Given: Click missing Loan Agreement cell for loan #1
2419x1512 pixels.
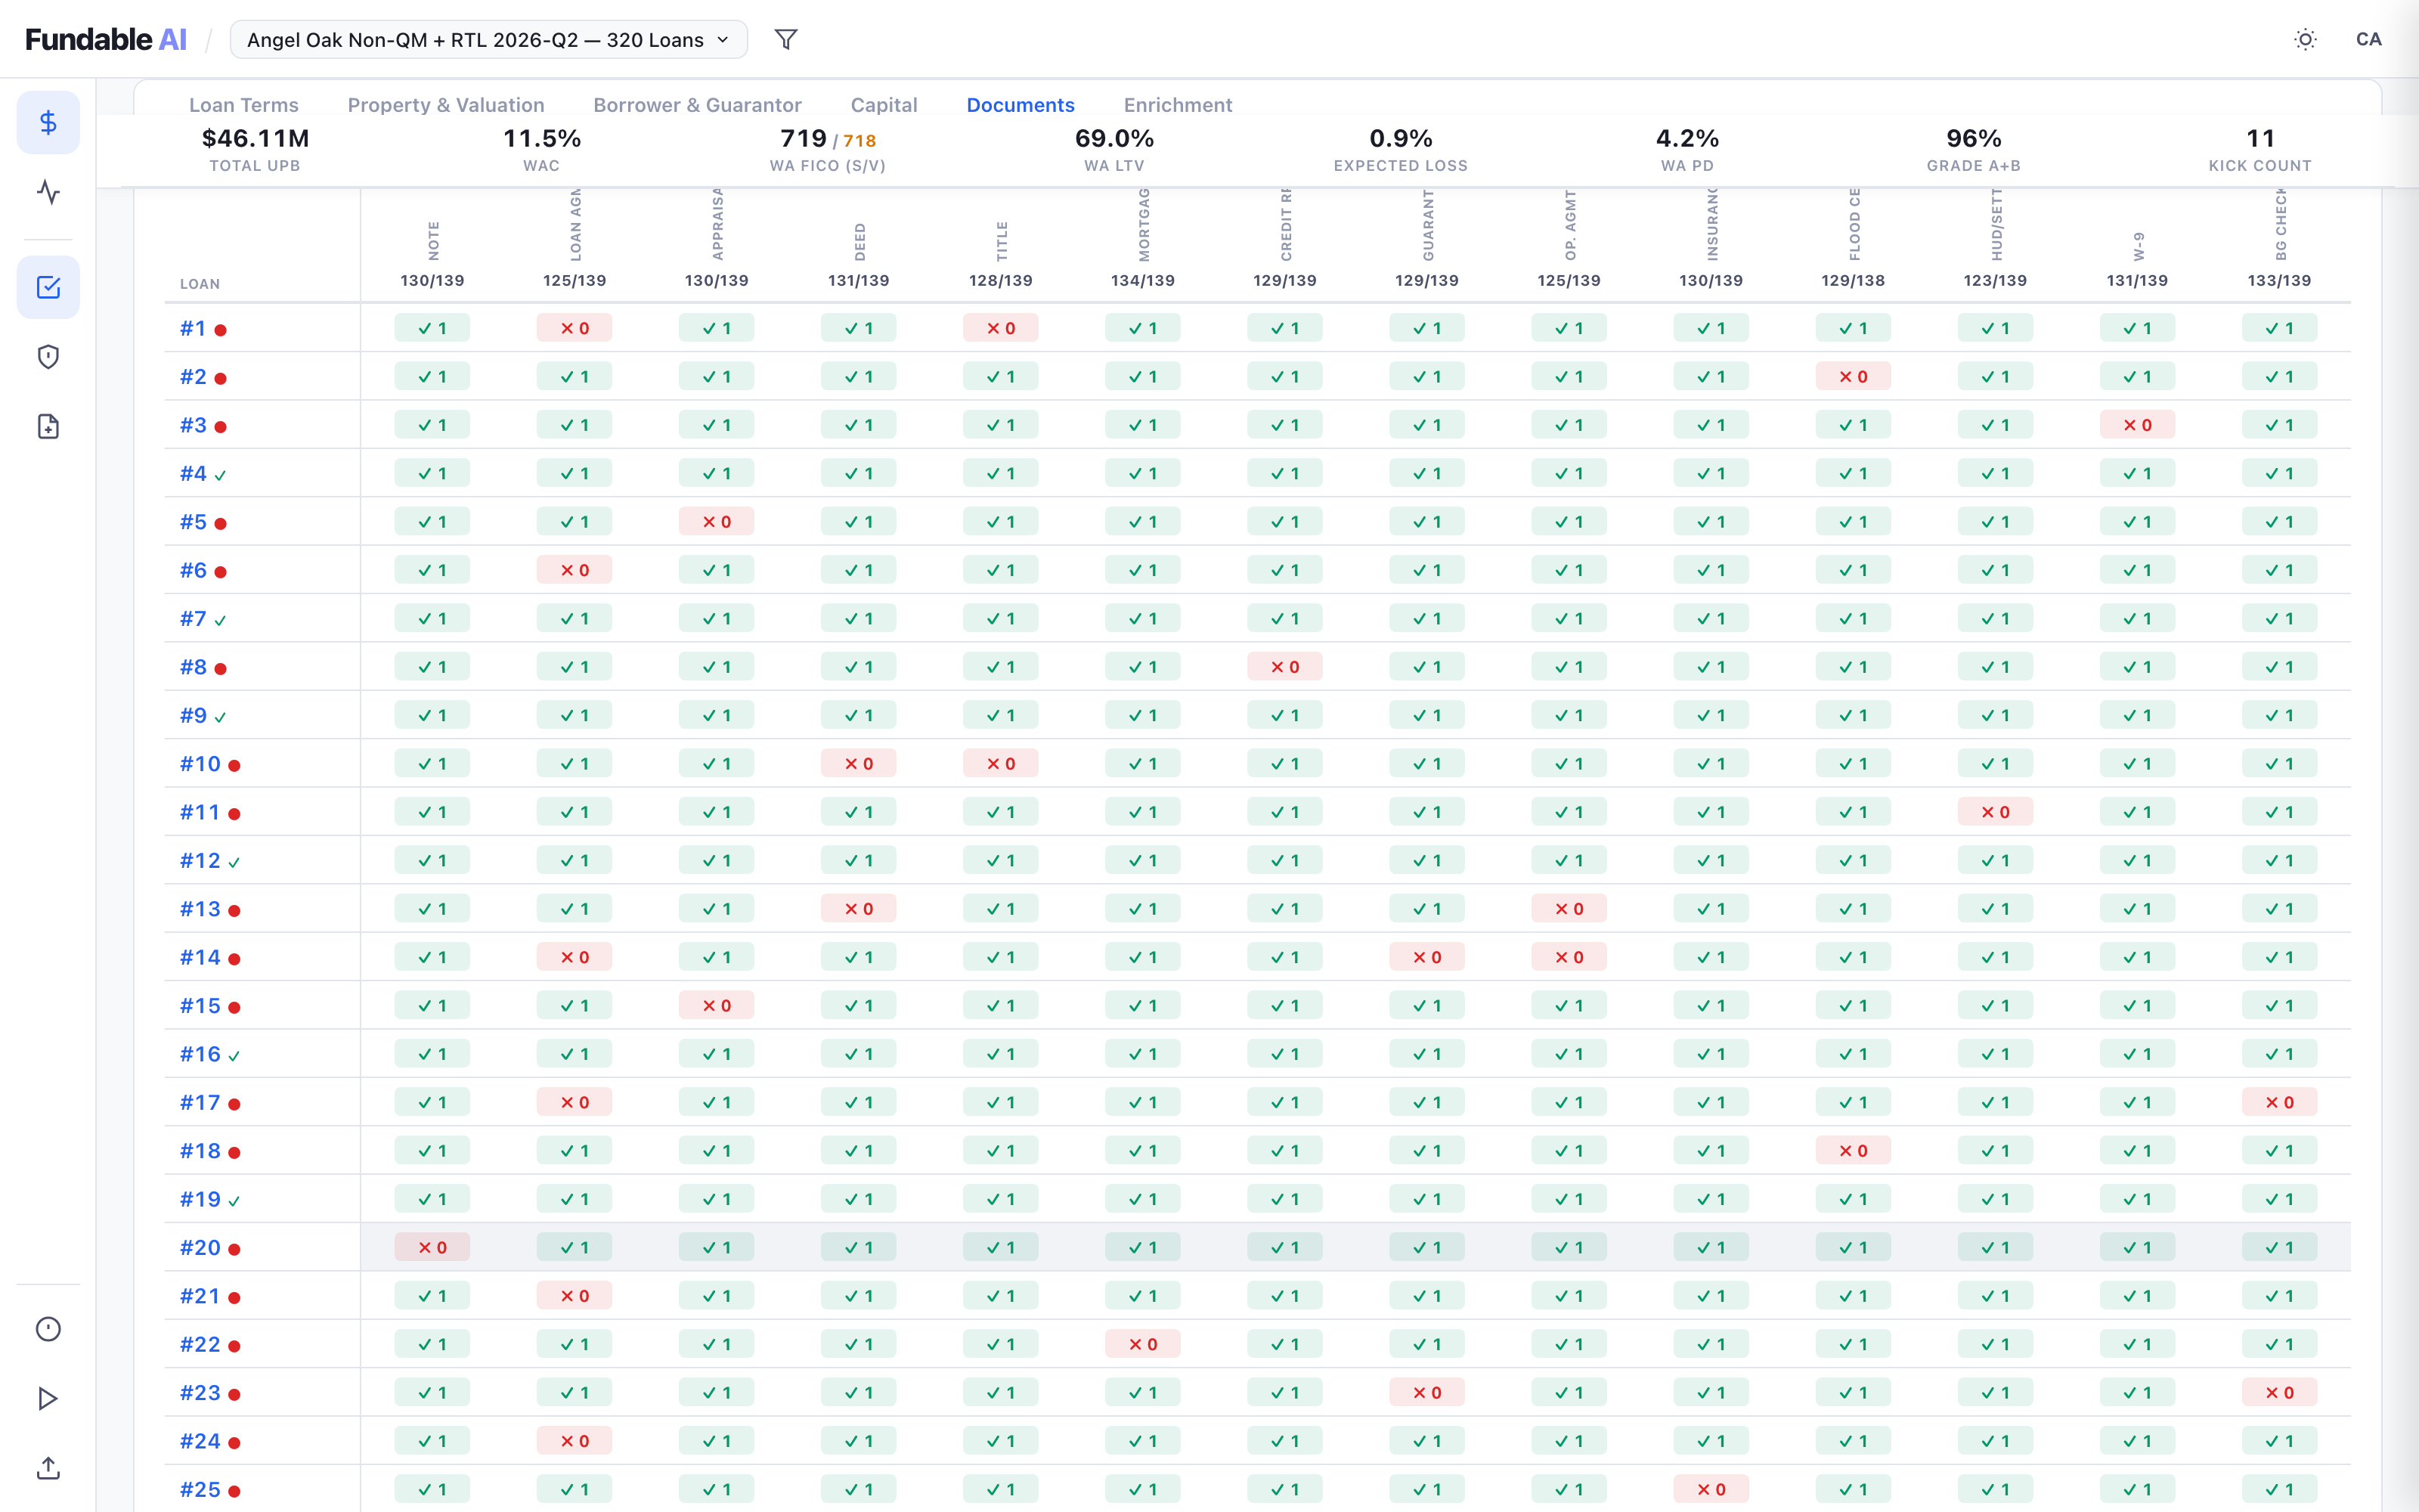Looking at the screenshot, I should click(x=575, y=328).
